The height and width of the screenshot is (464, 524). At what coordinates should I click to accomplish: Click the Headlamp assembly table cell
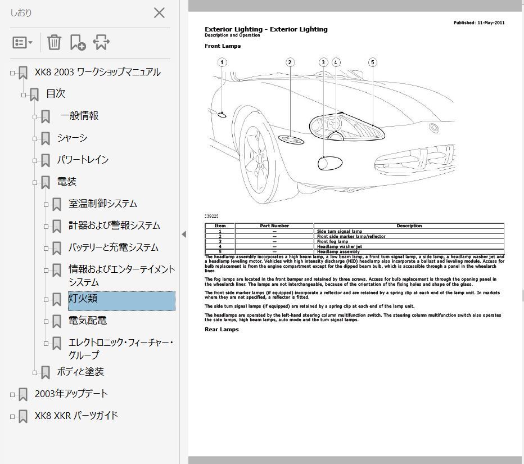coord(409,251)
